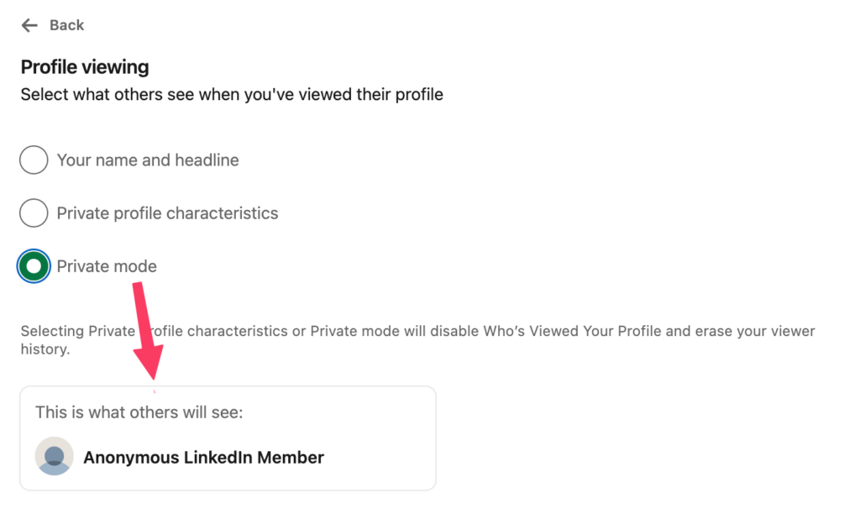Click the 'Select what others see' subtitle
Screen dimensions: 860x514
click(x=232, y=95)
